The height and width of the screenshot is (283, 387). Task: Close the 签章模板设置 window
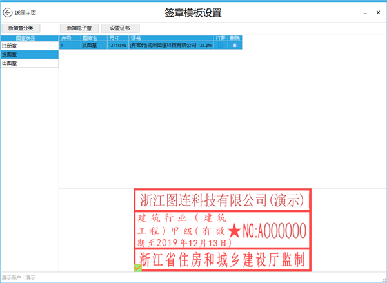pos(378,13)
